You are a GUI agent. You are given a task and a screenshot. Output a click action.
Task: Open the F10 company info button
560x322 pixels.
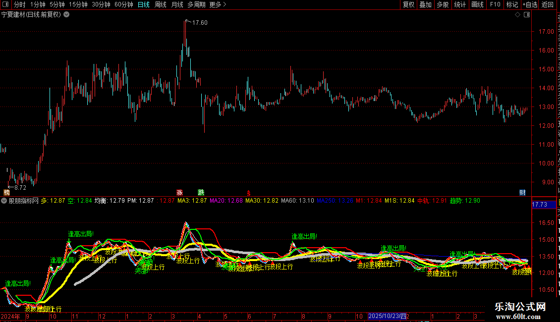tap(495, 4)
